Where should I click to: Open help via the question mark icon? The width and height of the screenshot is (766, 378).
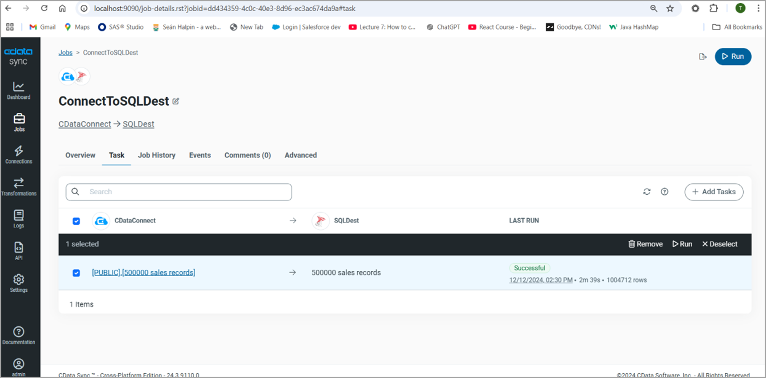(x=664, y=192)
